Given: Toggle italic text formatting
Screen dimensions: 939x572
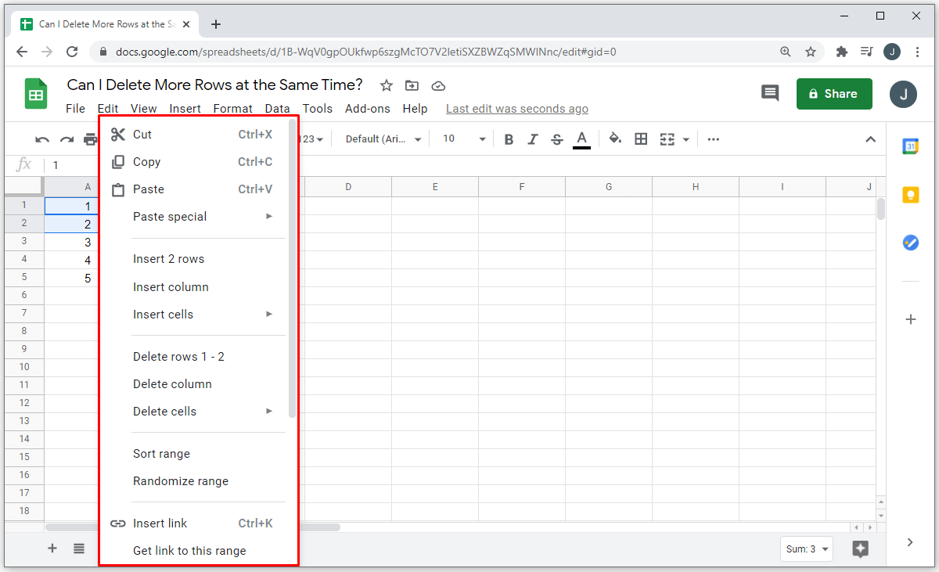Looking at the screenshot, I should pos(533,139).
